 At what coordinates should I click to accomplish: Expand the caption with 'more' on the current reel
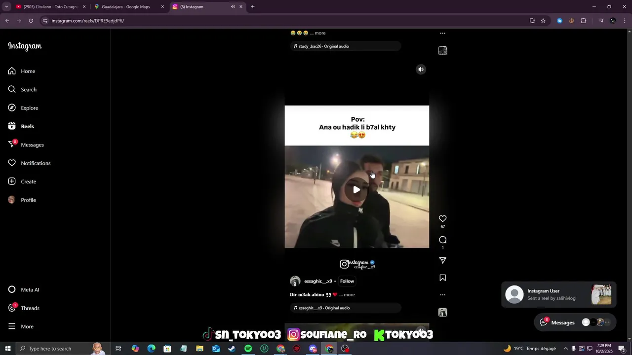(x=349, y=295)
